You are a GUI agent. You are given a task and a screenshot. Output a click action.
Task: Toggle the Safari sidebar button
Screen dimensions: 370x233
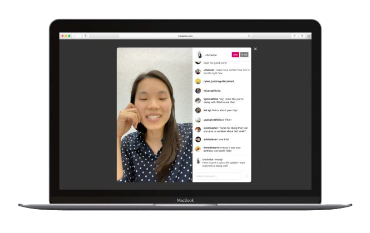coord(86,36)
